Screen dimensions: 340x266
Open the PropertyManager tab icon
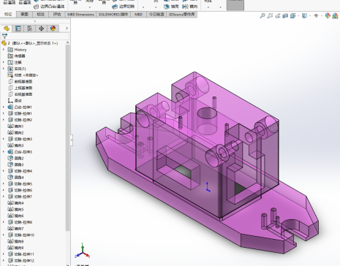point(18,28)
